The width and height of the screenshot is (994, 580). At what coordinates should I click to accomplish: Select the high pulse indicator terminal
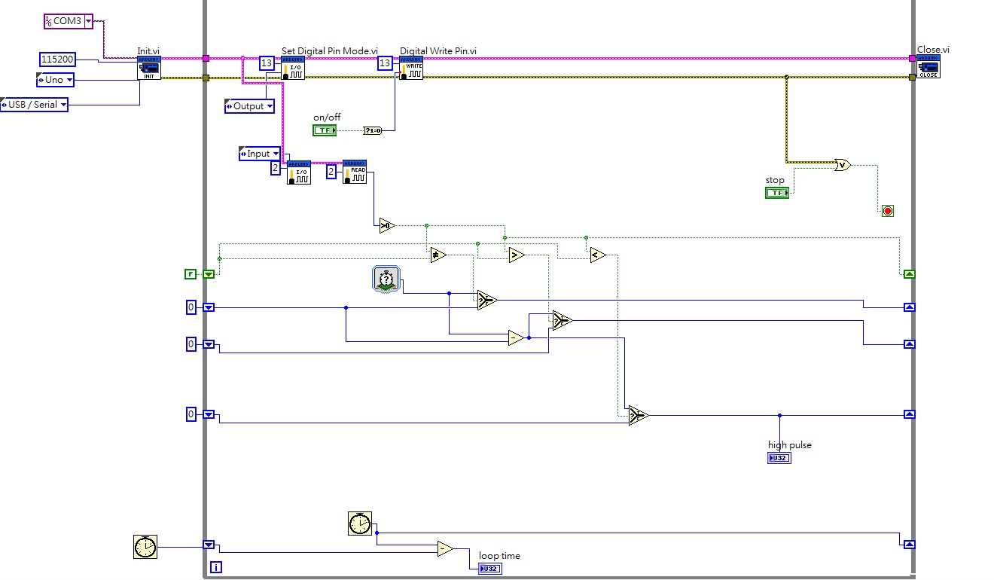pyautogui.click(x=779, y=458)
